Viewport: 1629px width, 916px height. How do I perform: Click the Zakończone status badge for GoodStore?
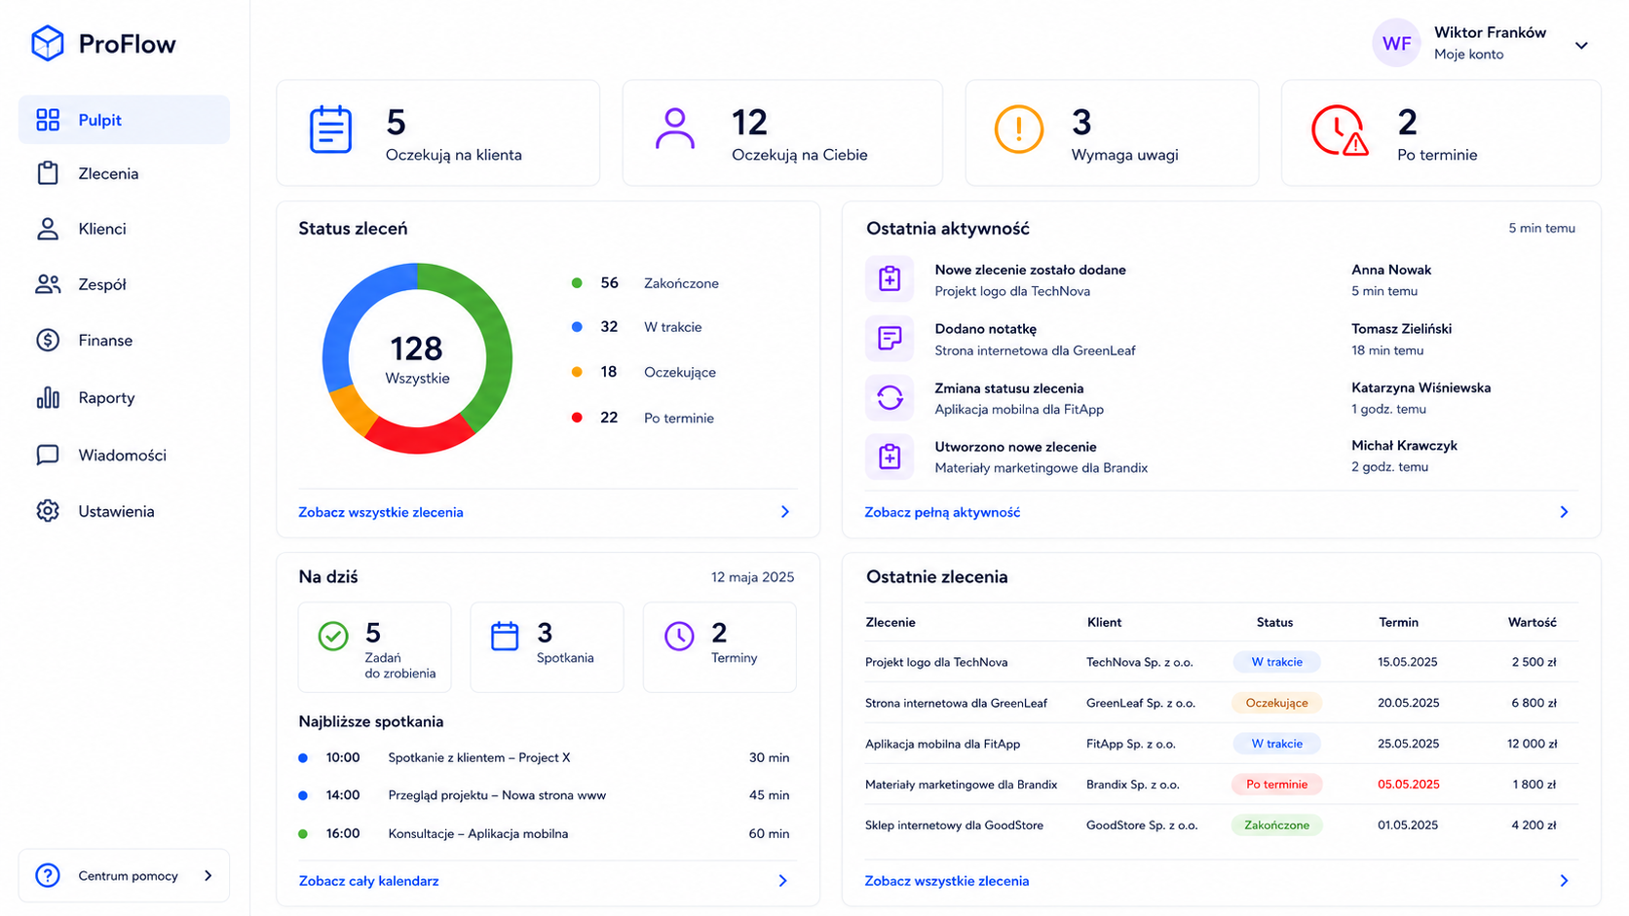pos(1276,825)
